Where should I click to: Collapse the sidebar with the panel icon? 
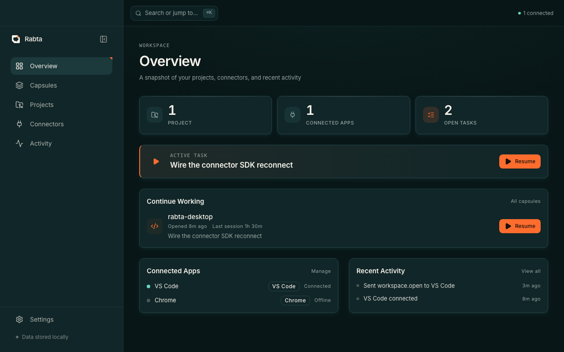(104, 39)
